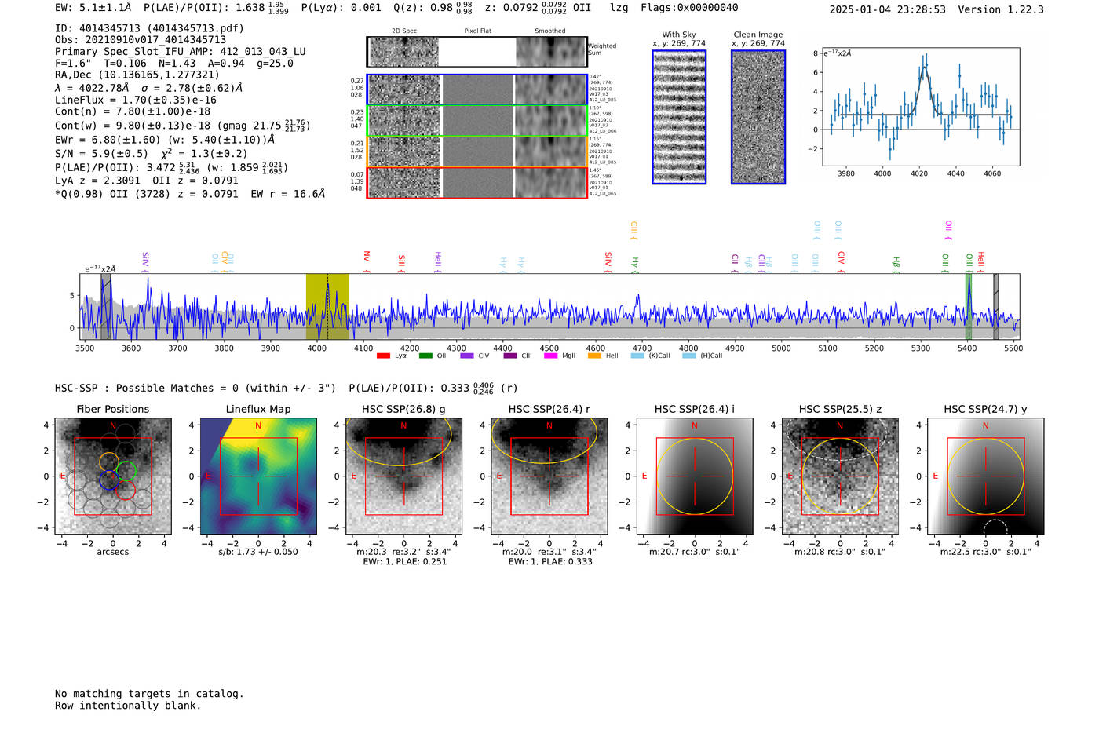Click the Flags:0x00000040 header text
This screenshot has width=1099, height=748.
(x=689, y=8)
